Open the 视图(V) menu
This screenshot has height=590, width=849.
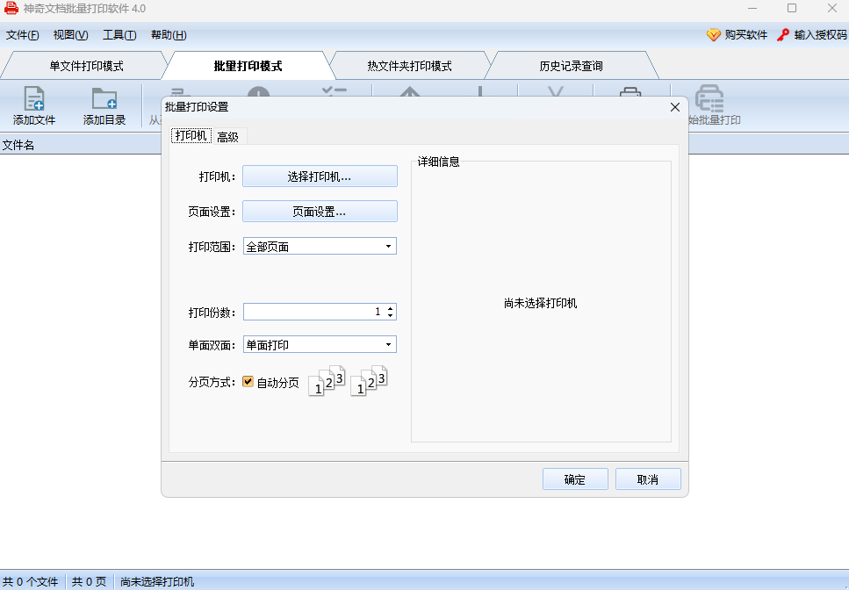click(70, 34)
